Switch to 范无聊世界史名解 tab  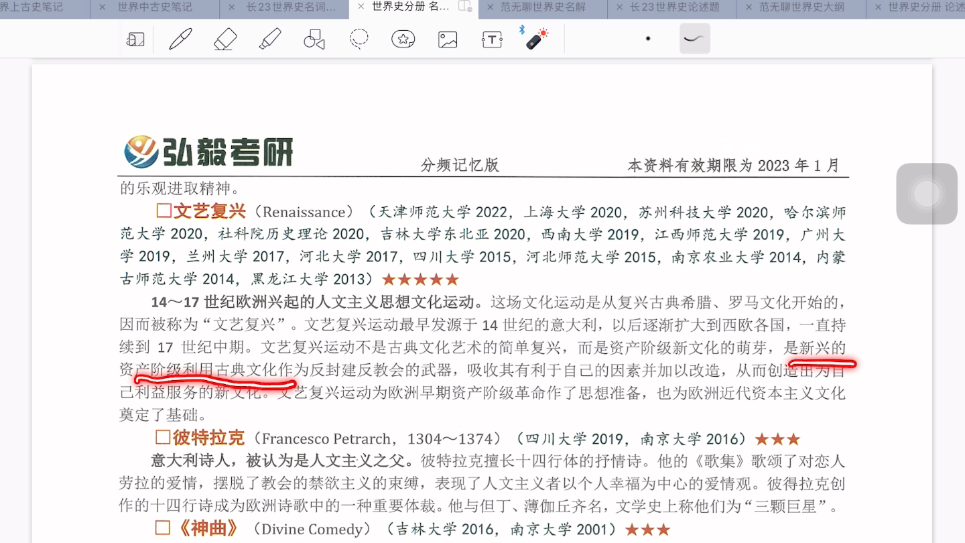tap(543, 7)
